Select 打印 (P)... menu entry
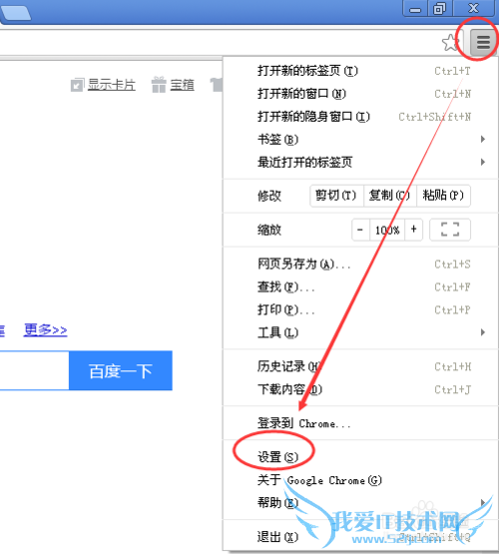Screen dimensions: 499x554 [x=360, y=309]
